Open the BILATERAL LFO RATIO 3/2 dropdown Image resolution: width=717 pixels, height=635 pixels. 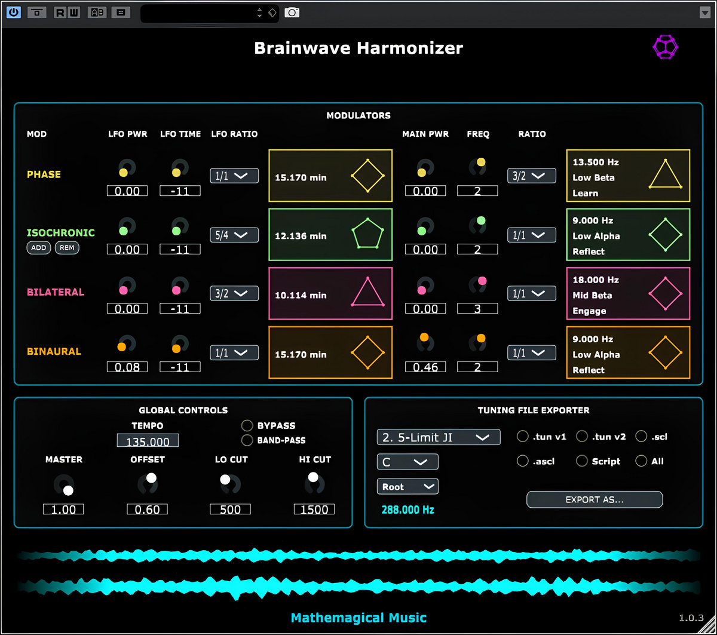coord(234,293)
